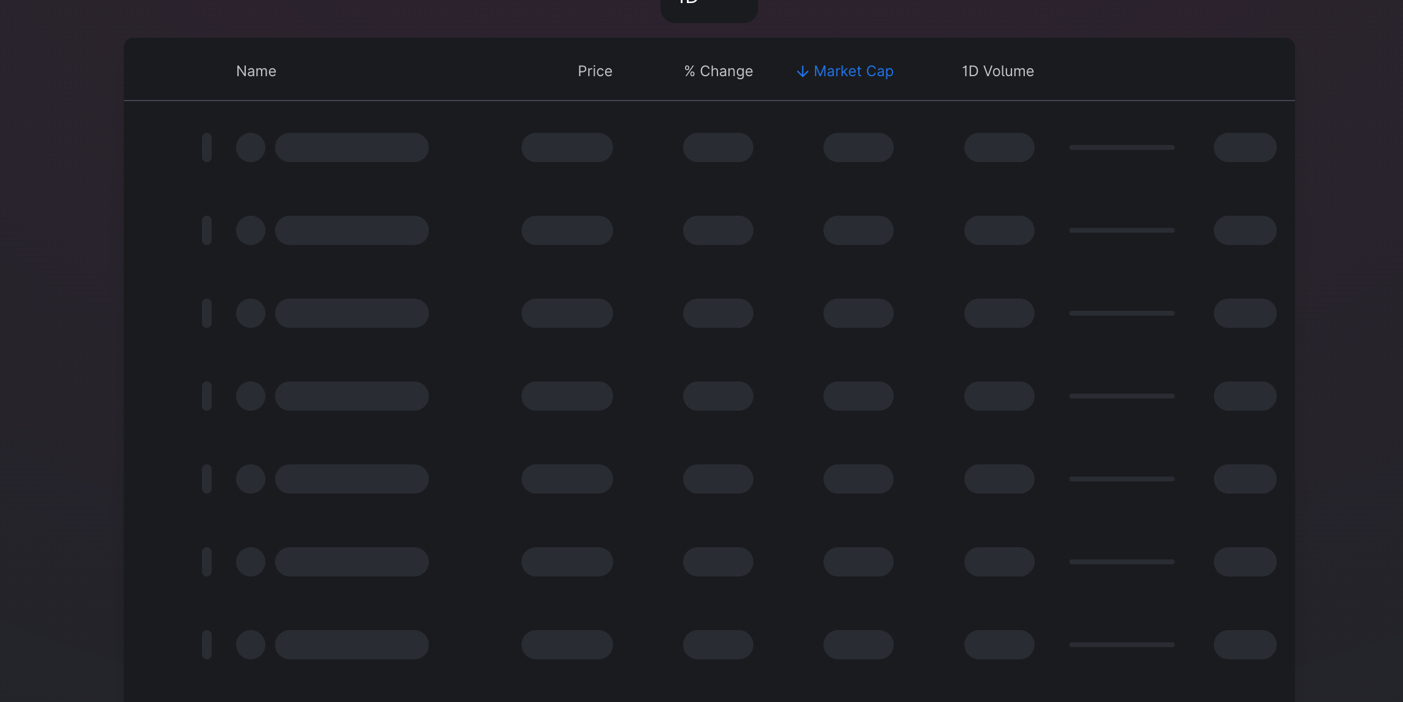1403x702 pixels.
Task: Click the fourth row's coin symbol icon
Action: [251, 395]
